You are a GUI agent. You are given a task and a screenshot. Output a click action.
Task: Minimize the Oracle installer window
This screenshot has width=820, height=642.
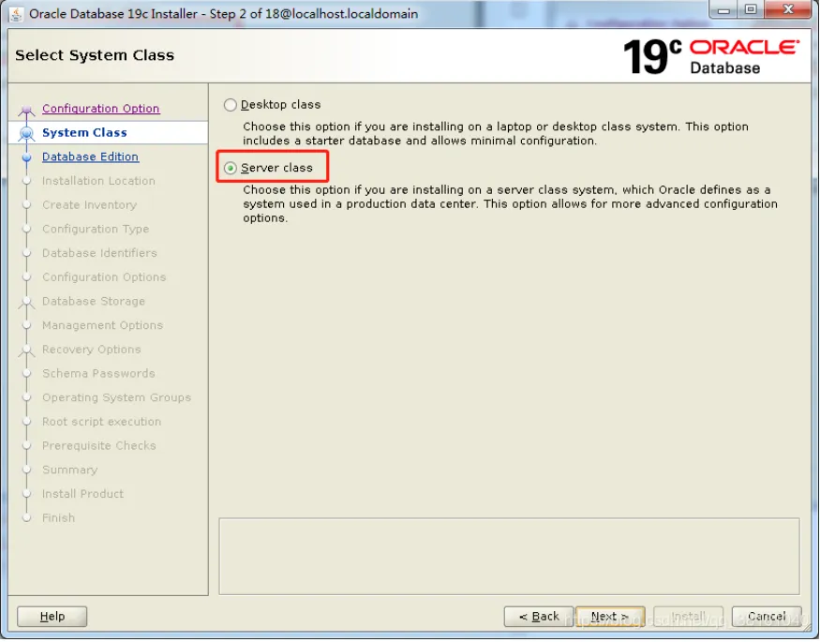point(723,10)
